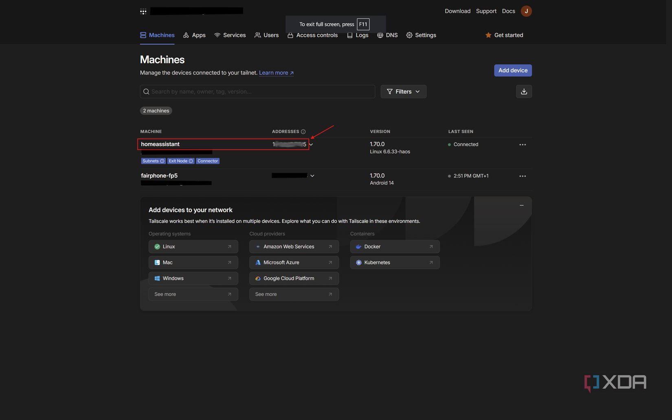Open more options for fairphone-fp5
Screen dimensions: 672x420
(523, 176)
